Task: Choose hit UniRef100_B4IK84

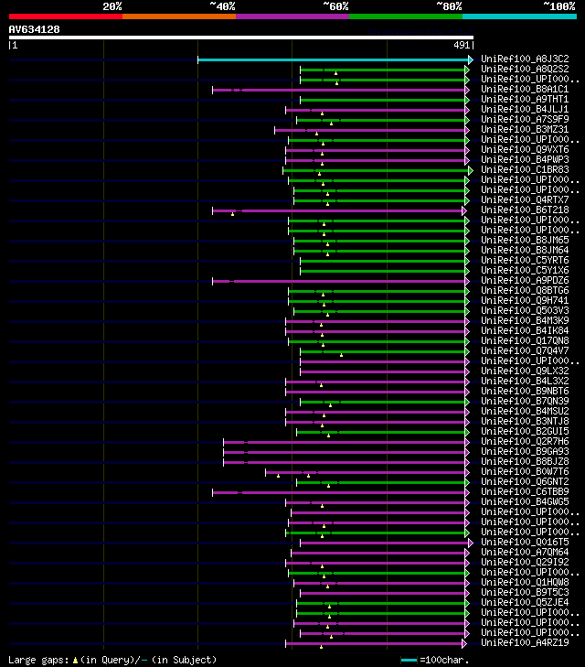Action: tap(525, 330)
